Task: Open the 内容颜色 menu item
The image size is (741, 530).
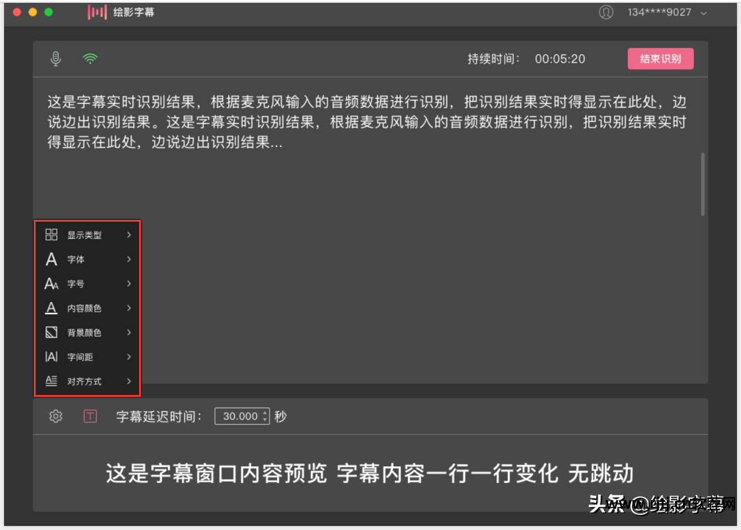Action: [87, 308]
